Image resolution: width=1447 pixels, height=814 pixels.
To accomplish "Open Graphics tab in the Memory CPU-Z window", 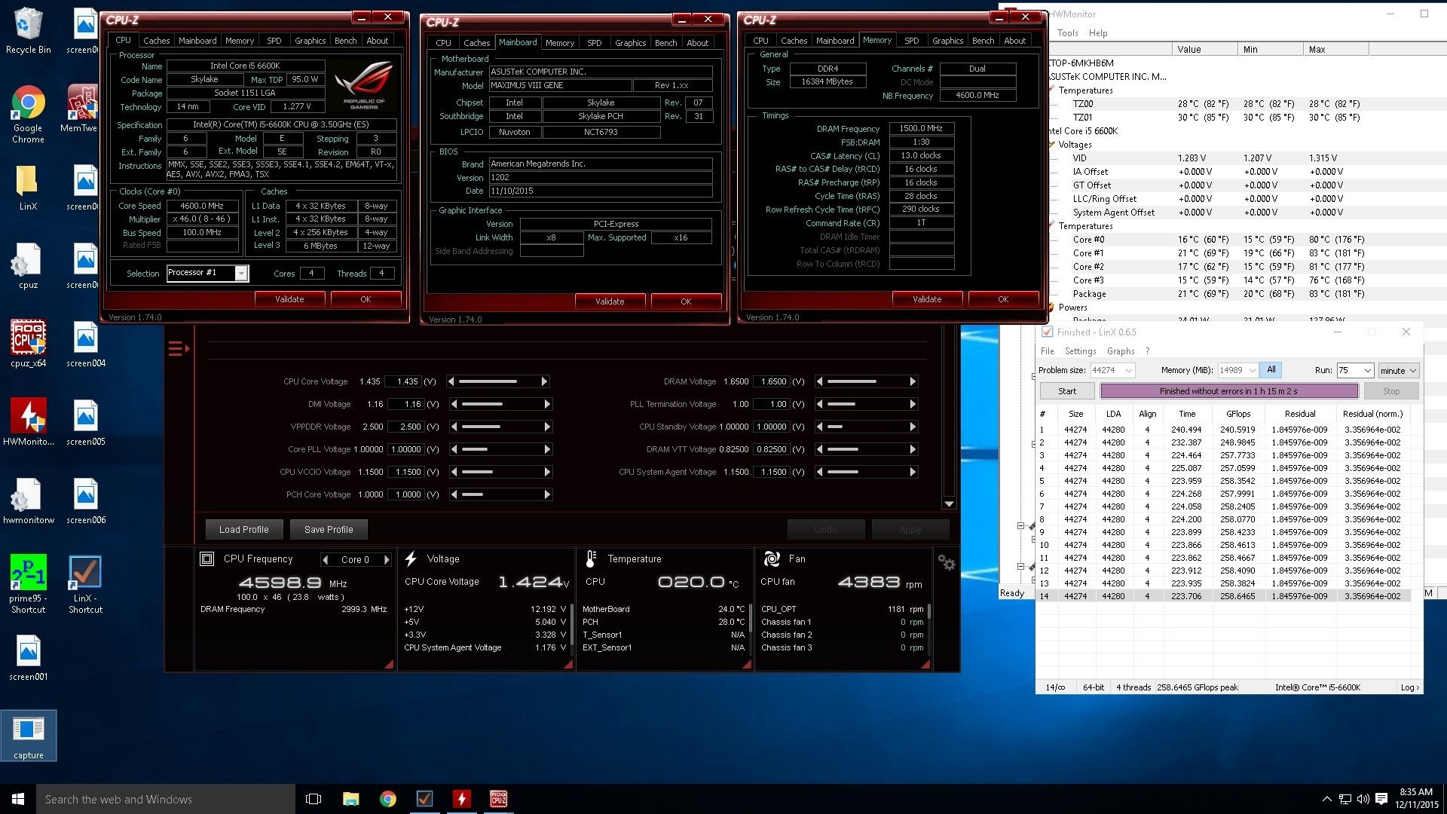I will coord(947,41).
